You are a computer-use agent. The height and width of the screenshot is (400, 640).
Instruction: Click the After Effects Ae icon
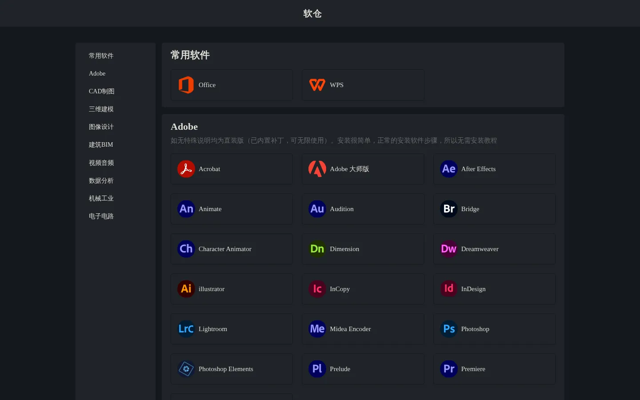[x=449, y=169]
